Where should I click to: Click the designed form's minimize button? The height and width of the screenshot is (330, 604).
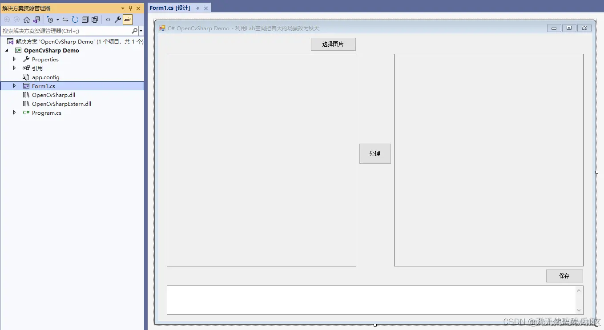click(x=554, y=28)
